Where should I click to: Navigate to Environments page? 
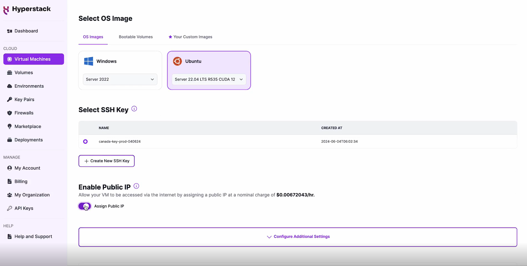click(34, 86)
